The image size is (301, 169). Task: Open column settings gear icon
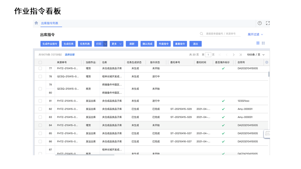click(x=267, y=62)
